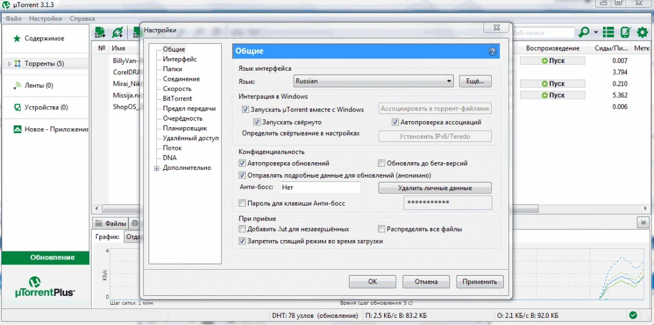
Task: Click the Новое - Приложения icon
Action: tap(17, 130)
